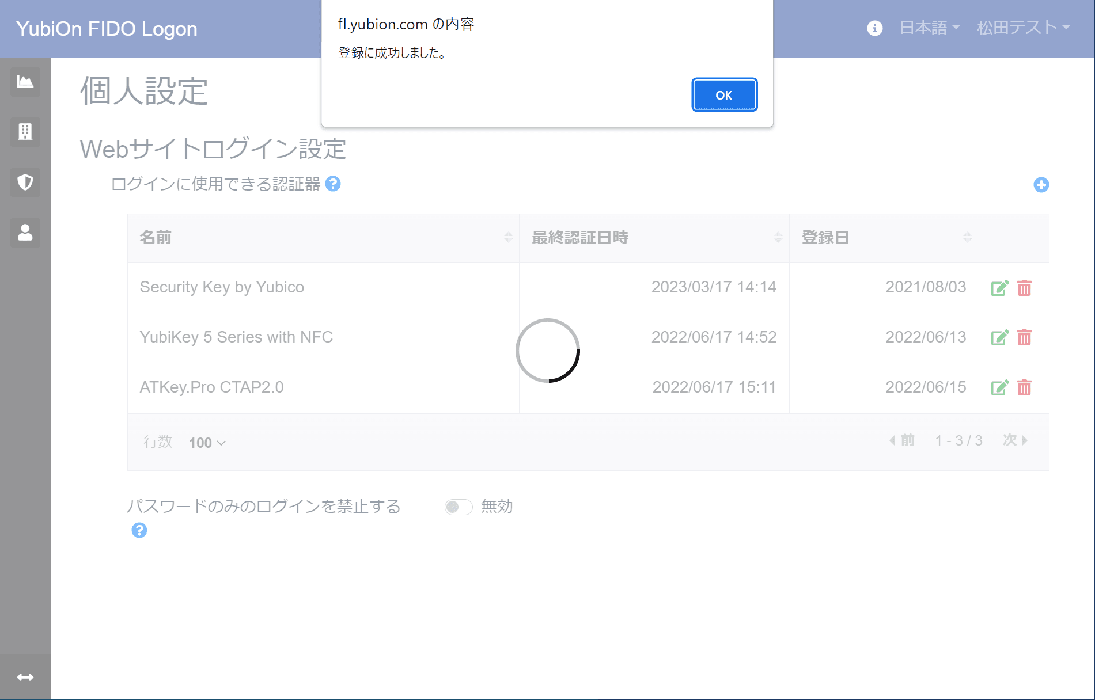Open the 行数 100 rows dropdown
Viewport: 1095px width, 700px height.
(207, 443)
